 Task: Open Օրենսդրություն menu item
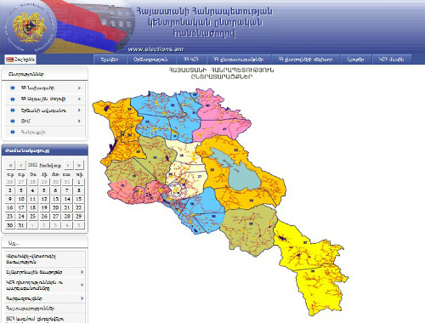(150, 59)
